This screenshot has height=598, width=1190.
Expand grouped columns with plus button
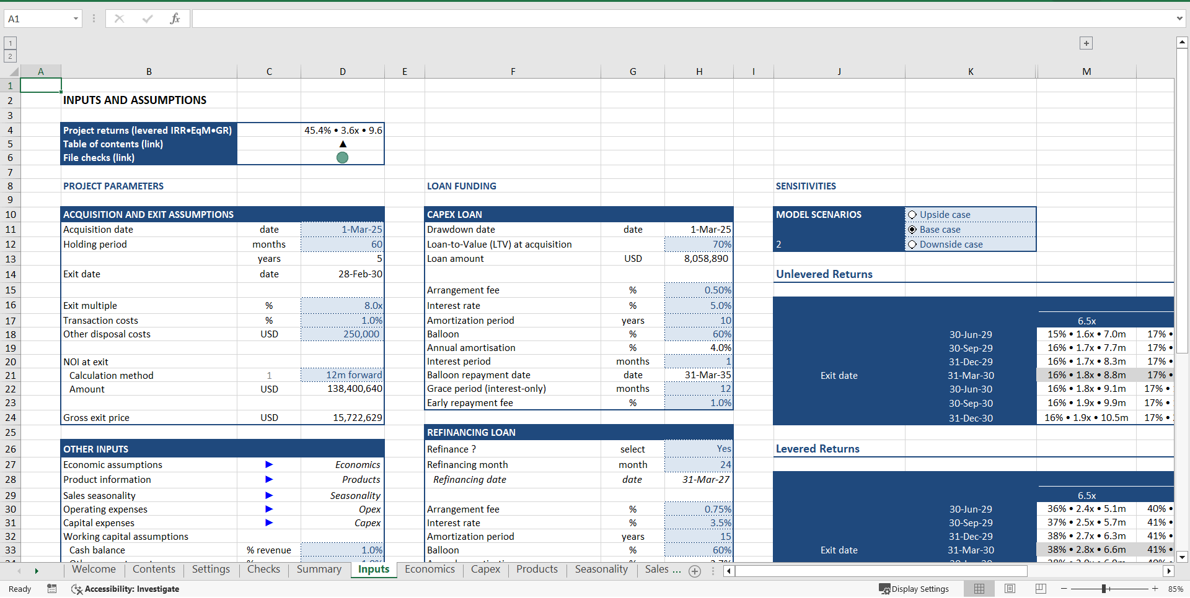(x=1086, y=43)
